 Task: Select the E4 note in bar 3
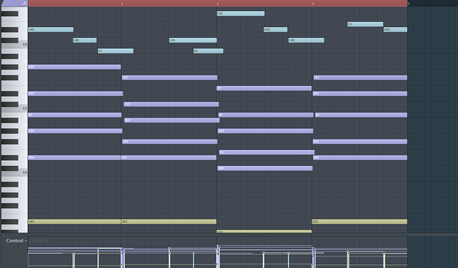[x=267, y=152]
